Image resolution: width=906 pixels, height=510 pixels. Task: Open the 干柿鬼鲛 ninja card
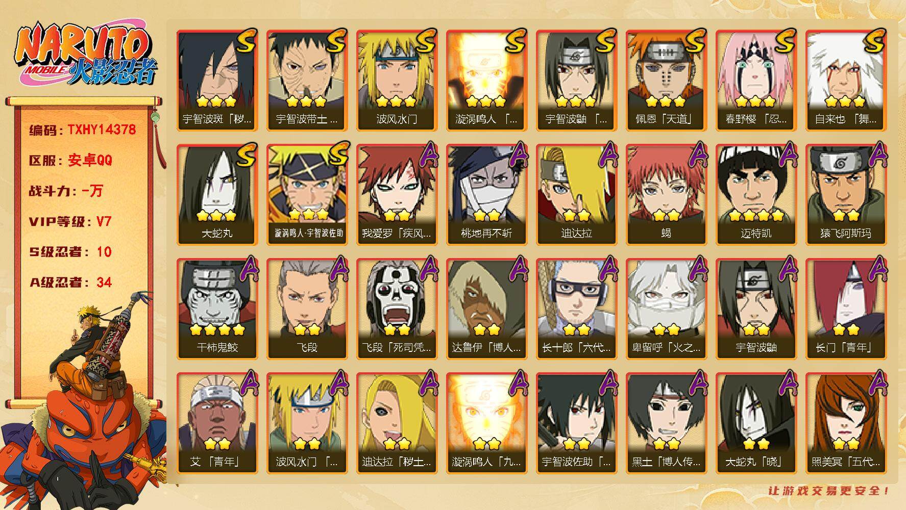click(x=217, y=309)
